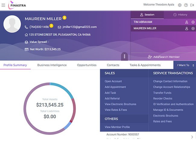Image resolution: width=196 pixels, height=154 pixels.
Task: Open settings via the gear icon
Action: (x=180, y=5)
